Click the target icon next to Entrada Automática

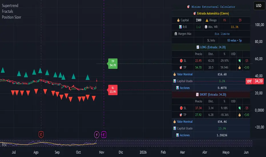[194, 13]
